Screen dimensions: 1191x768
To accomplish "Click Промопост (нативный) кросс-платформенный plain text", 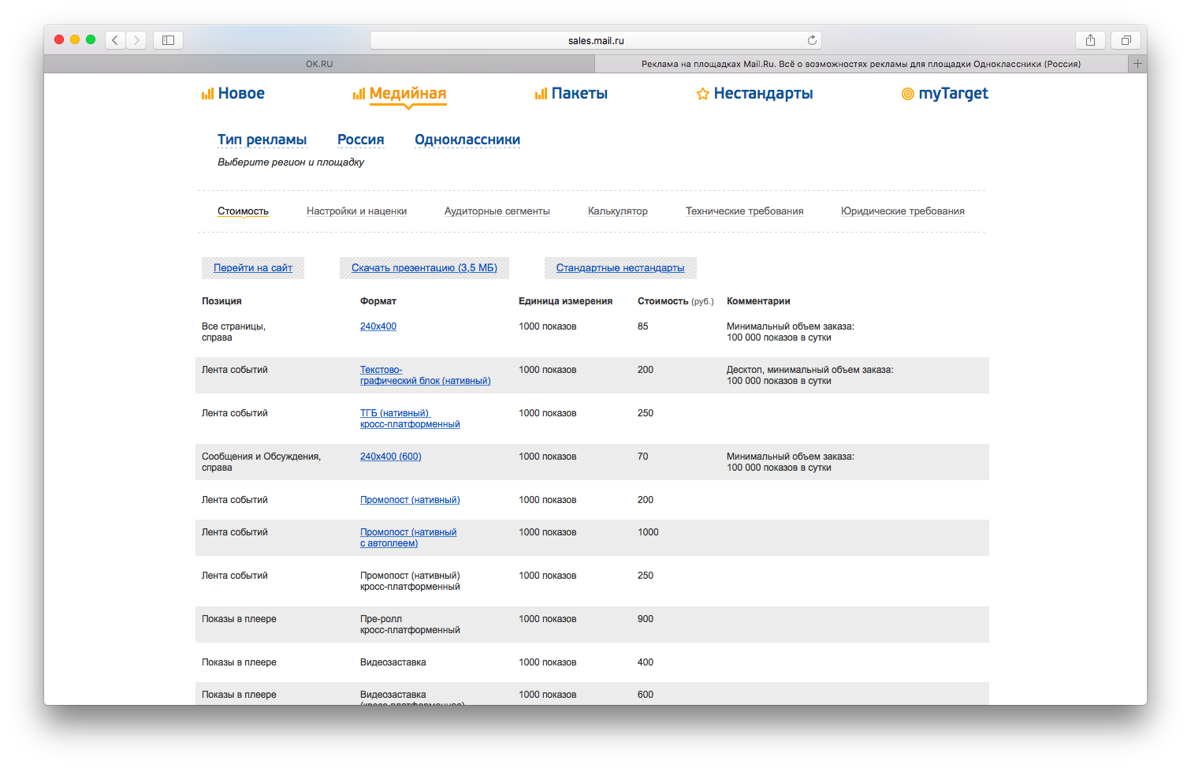I will click(410, 581).
